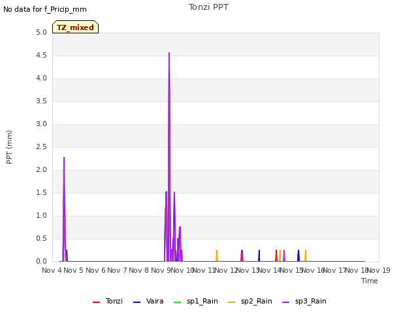Click the tallest purple peak near 4.5 mm
The height and width of the screenshot is (314, 418).
pyautogui.click(x=169, y=54)
